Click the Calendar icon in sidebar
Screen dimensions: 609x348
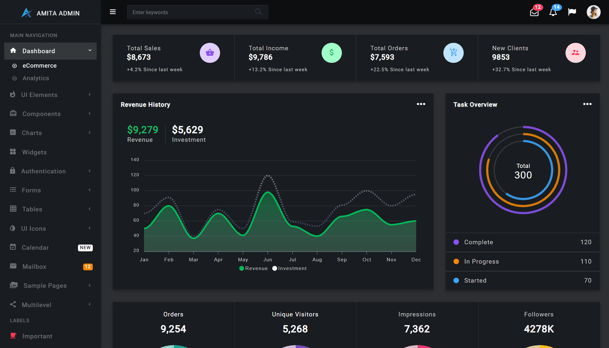click(13, 247)
